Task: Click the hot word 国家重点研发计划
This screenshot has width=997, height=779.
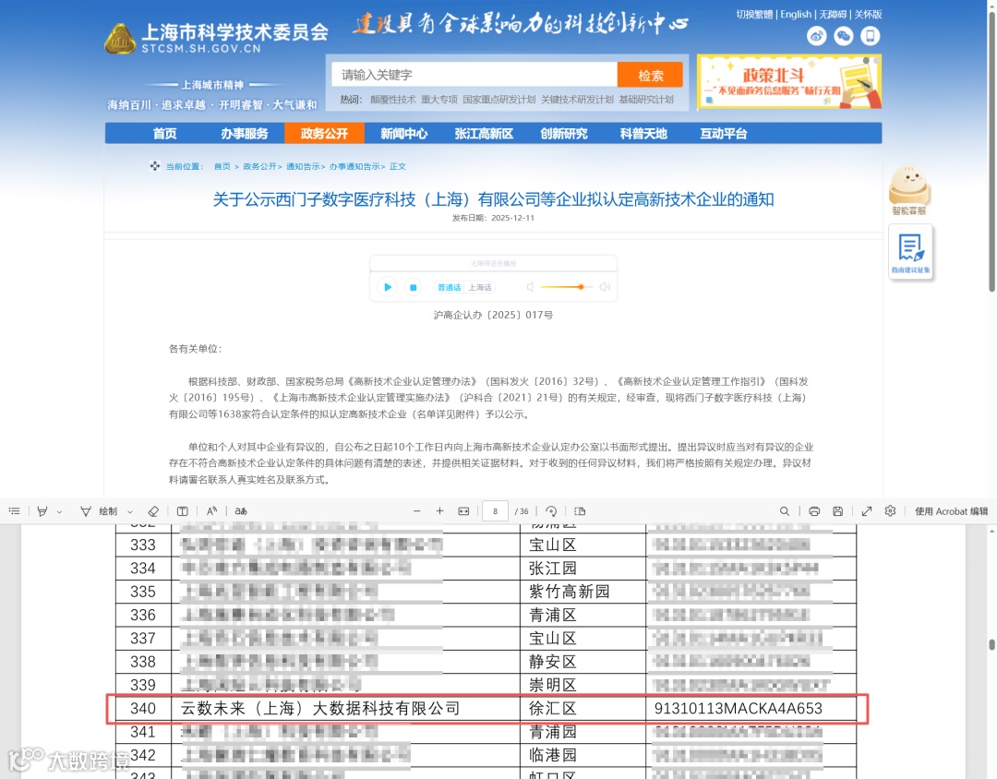Action: point(499,99)
